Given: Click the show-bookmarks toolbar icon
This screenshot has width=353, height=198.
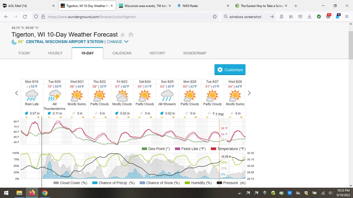Looking at the screenshot, I should point(282,17).
